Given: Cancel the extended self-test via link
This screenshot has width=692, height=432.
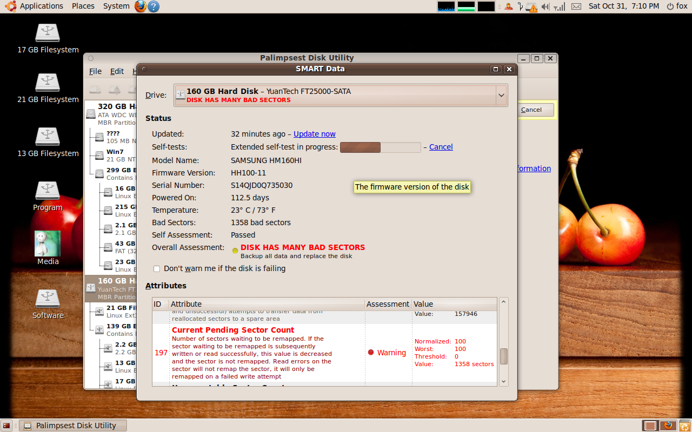Looking at the screenshot, I should pyautogui.click(x=441, y=147).
